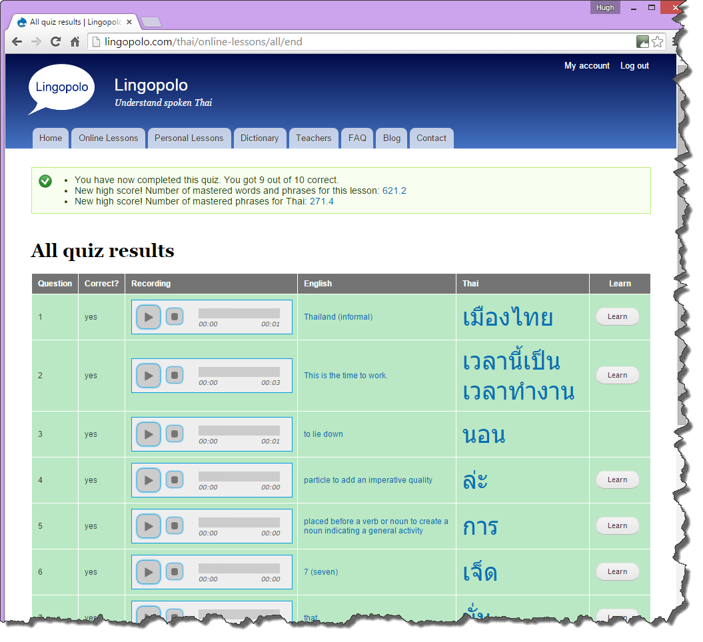Click the Hugh user profile button
Viewport: 703px width, 642px height.
coord(605,7)
